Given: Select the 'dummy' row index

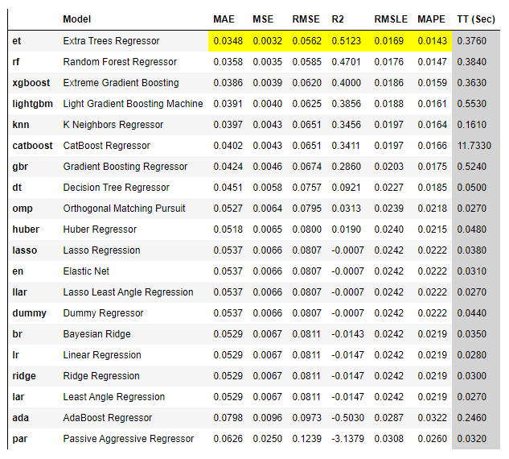Looking at the screenshot, I should [x=29, y=313].
